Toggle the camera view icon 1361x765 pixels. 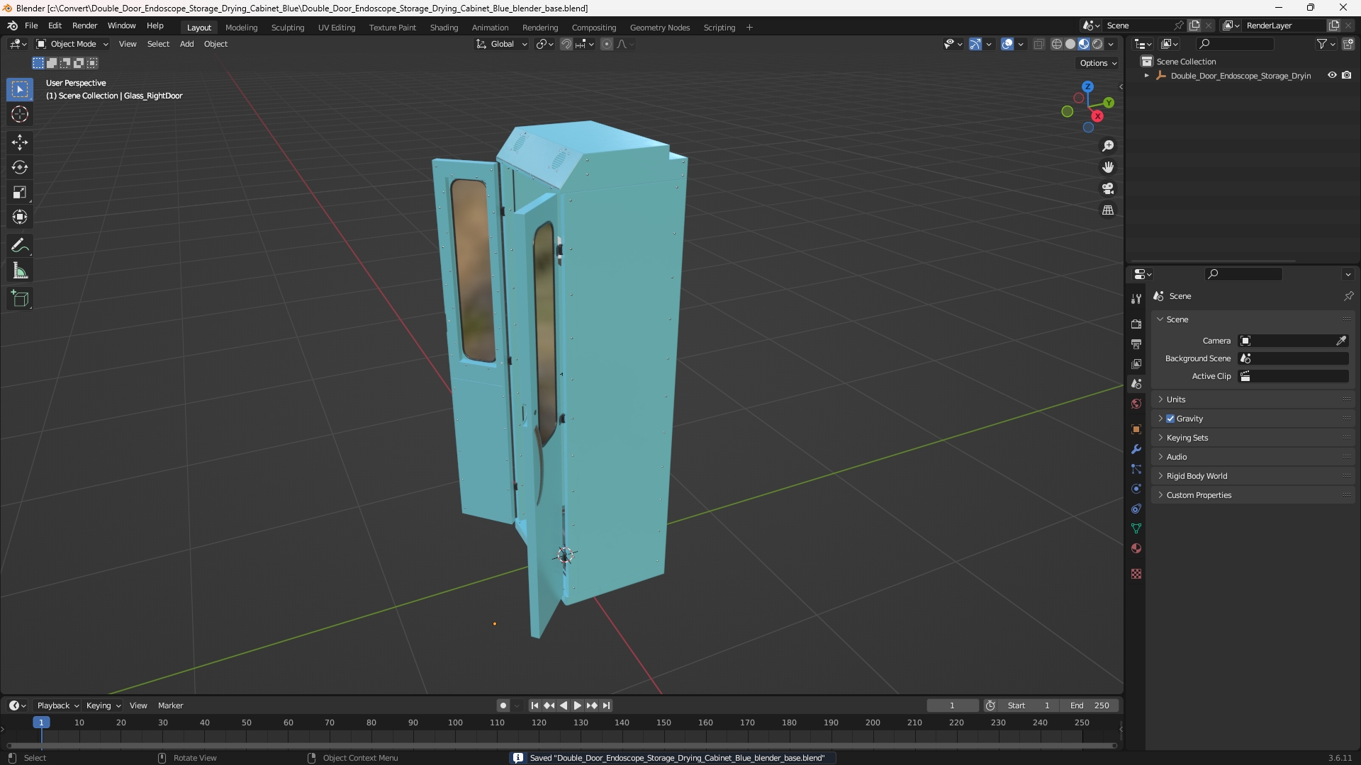click(x=1108, y=188)
